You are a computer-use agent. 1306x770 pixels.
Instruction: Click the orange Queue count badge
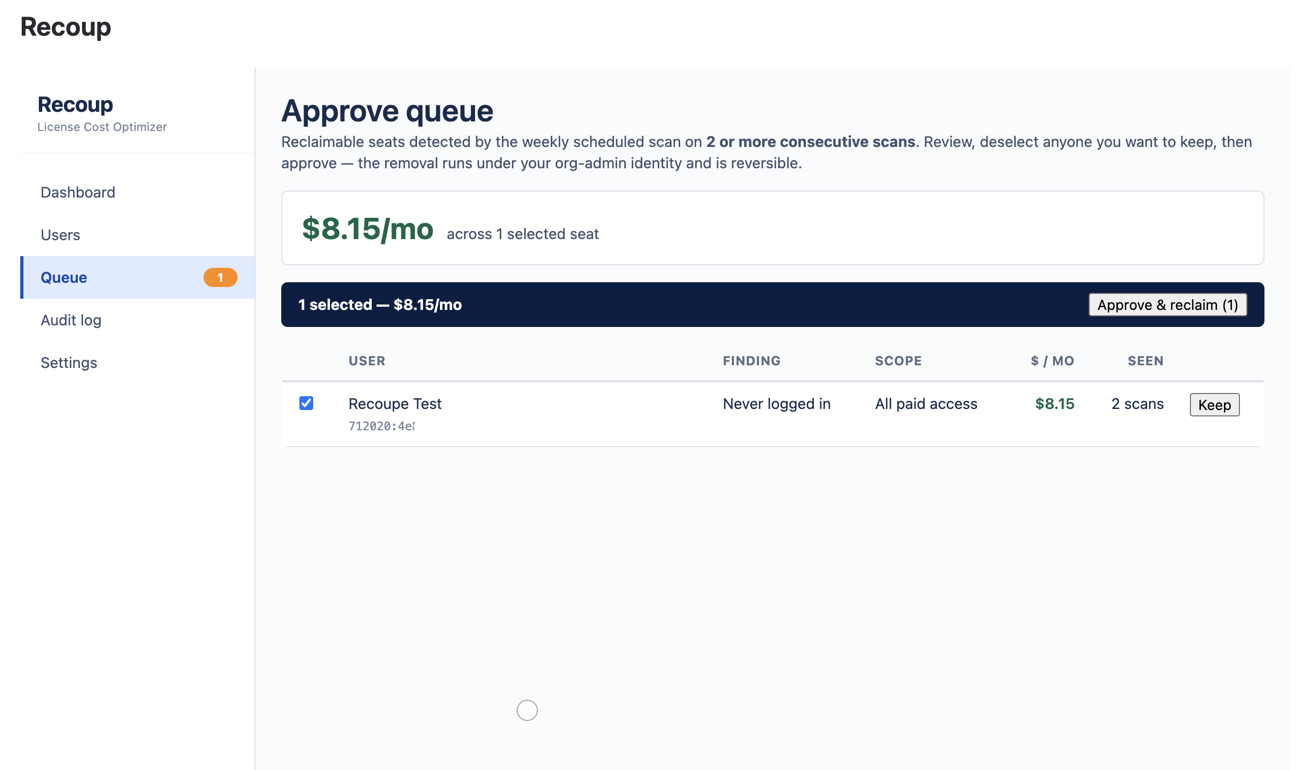point(220,277)
